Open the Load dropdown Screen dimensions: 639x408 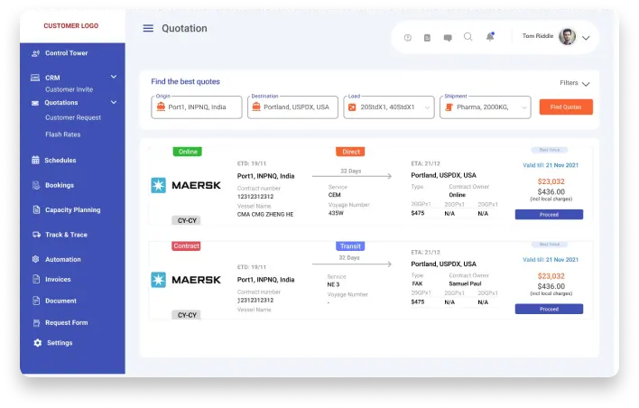tap(389, 107)
